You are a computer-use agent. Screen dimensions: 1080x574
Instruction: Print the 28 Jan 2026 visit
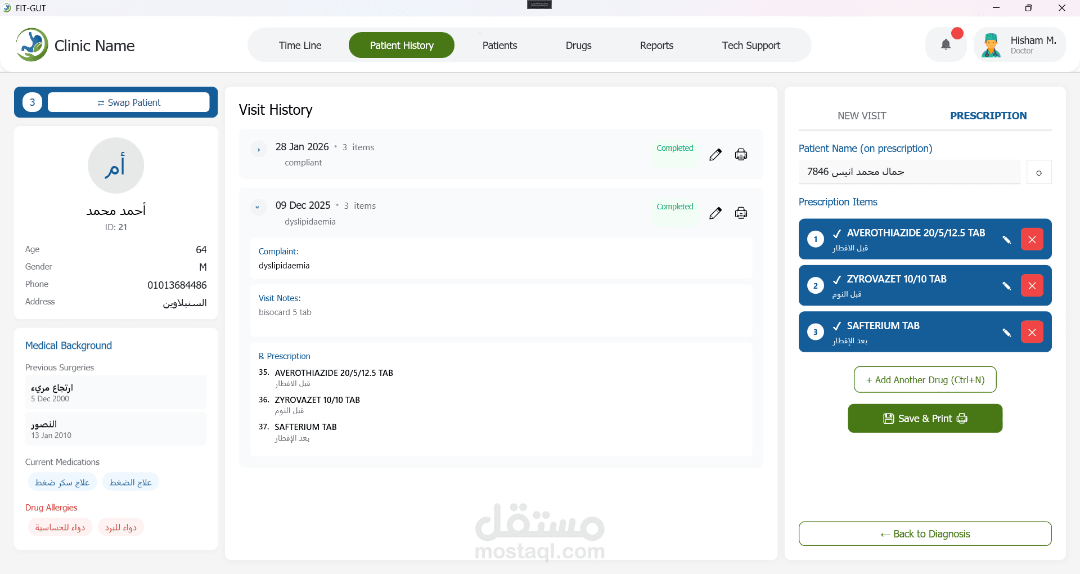[x=741, y=154]
